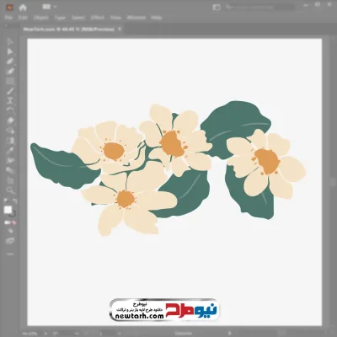The width and height of the screenshot is (337, 337).
Task: Select the Selection arrow tool
Action: 10,41
